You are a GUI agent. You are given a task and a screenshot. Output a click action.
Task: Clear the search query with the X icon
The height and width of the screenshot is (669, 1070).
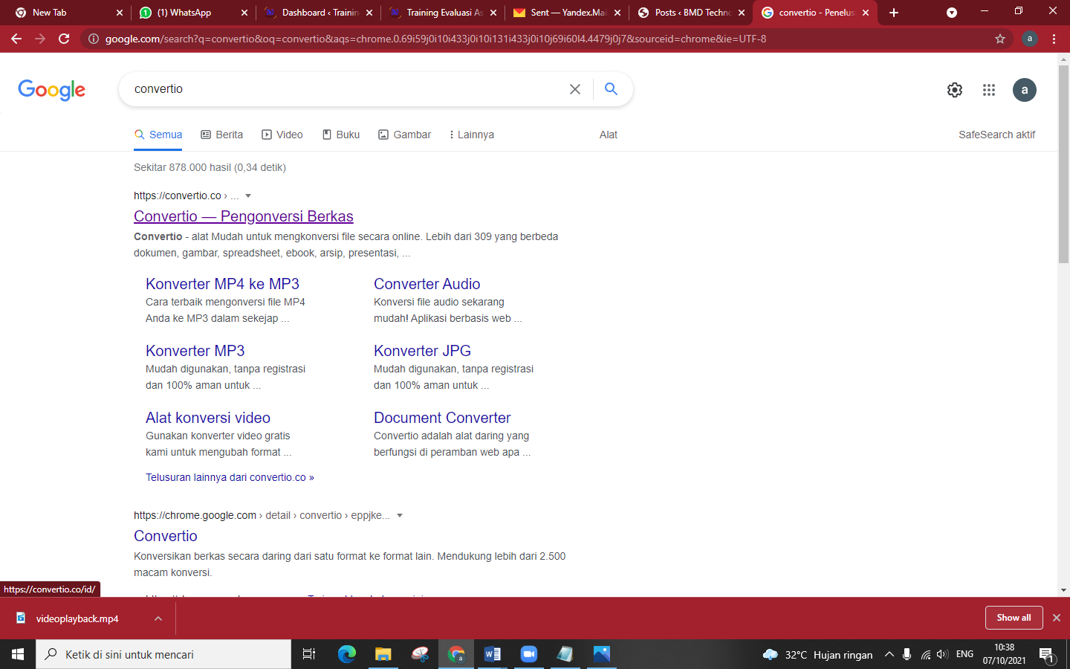pos(574,88)
